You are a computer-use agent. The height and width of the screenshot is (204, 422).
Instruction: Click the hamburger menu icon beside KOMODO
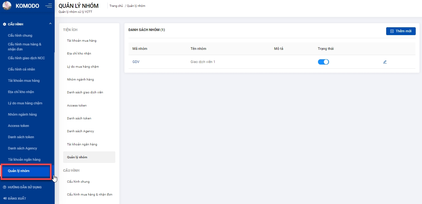click(48, 6)
